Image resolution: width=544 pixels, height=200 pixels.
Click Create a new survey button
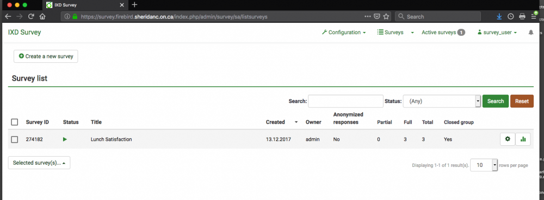[46, 56]
